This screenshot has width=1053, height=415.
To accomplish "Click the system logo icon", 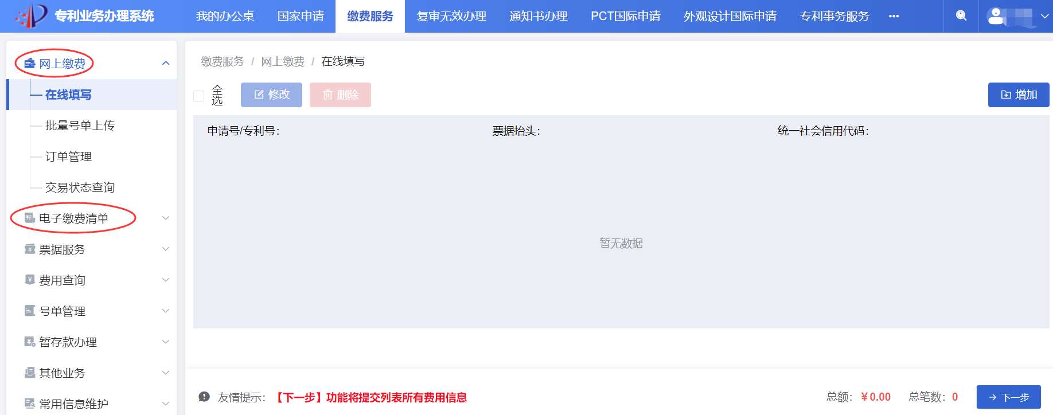I will [x=31, y=15].
